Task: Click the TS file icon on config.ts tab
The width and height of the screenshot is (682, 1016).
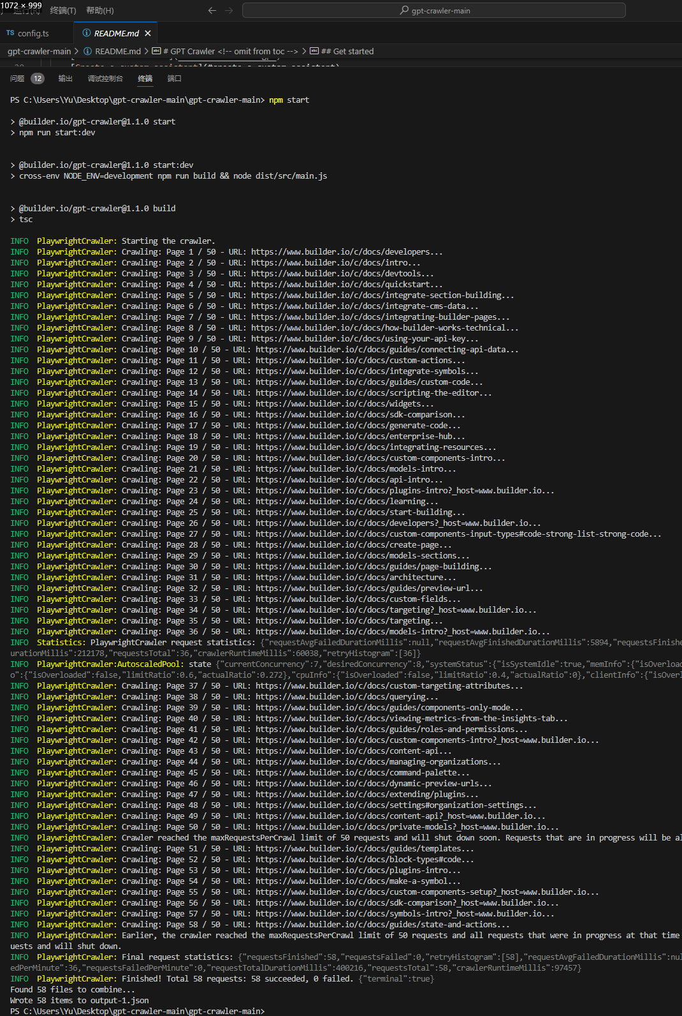Action: (x=10, y=33)
